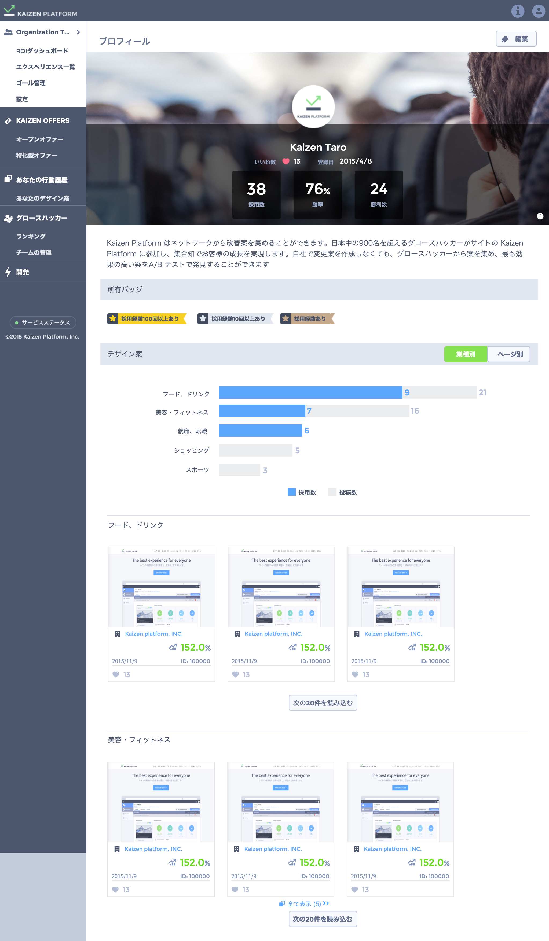Click the blue 採用数 legend swatch
The image size is (549, 941).
tap(292, 492)
